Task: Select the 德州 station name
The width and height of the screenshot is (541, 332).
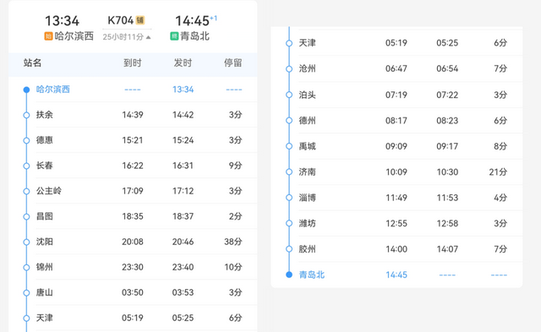Action: pyautogui.click(x=307, y=121)
